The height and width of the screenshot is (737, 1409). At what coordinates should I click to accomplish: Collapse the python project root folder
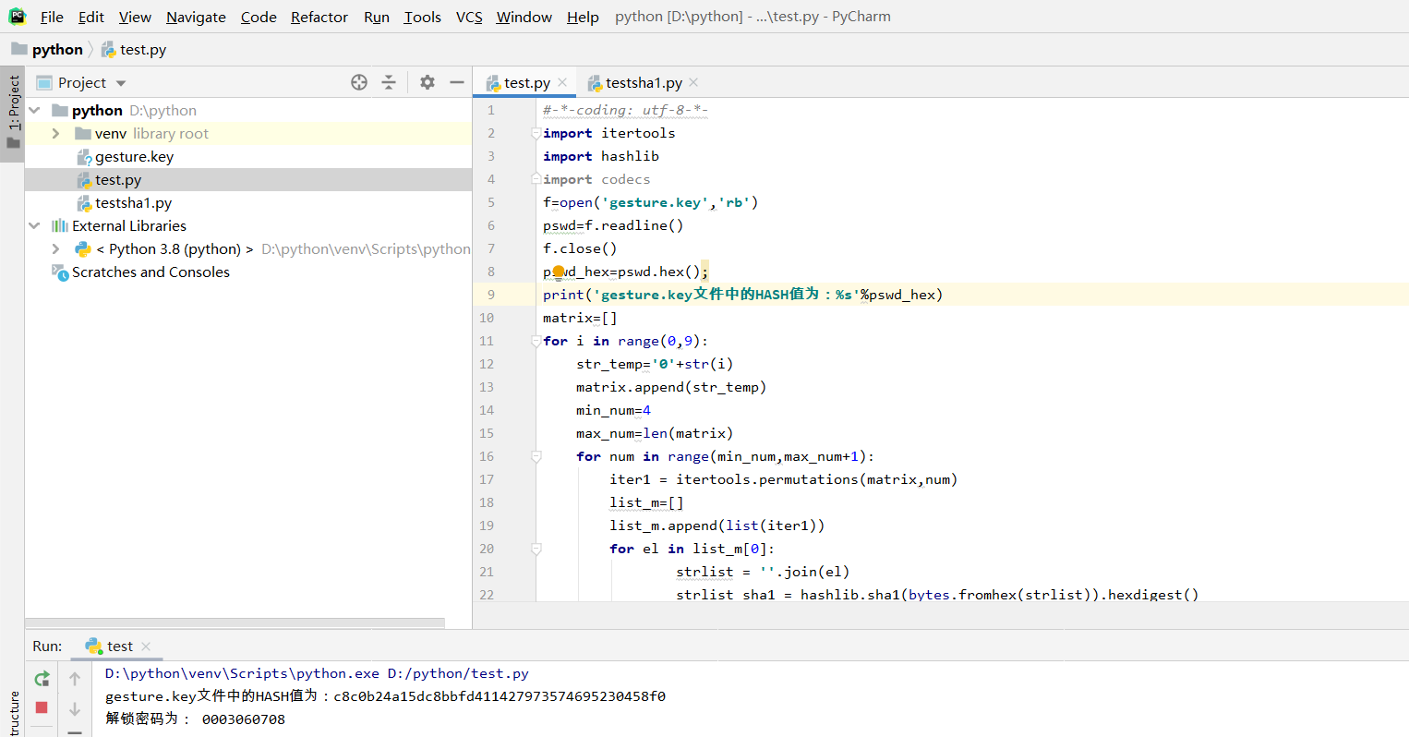pyautogui.click(x=35, y=110)
